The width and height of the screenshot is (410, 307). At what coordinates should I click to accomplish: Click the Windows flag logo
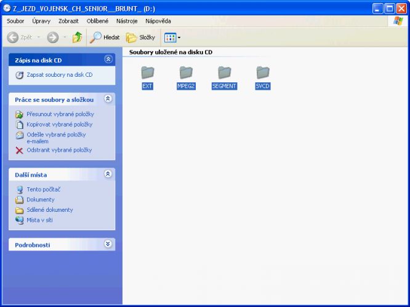(398, 21)
